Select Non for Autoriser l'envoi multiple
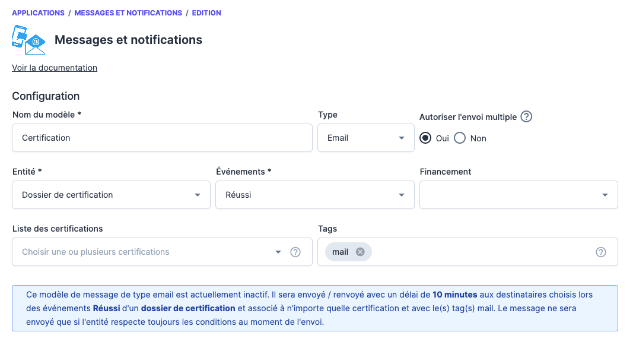The image size is (633, 348). pyautogui.click(x=460, y=138)
